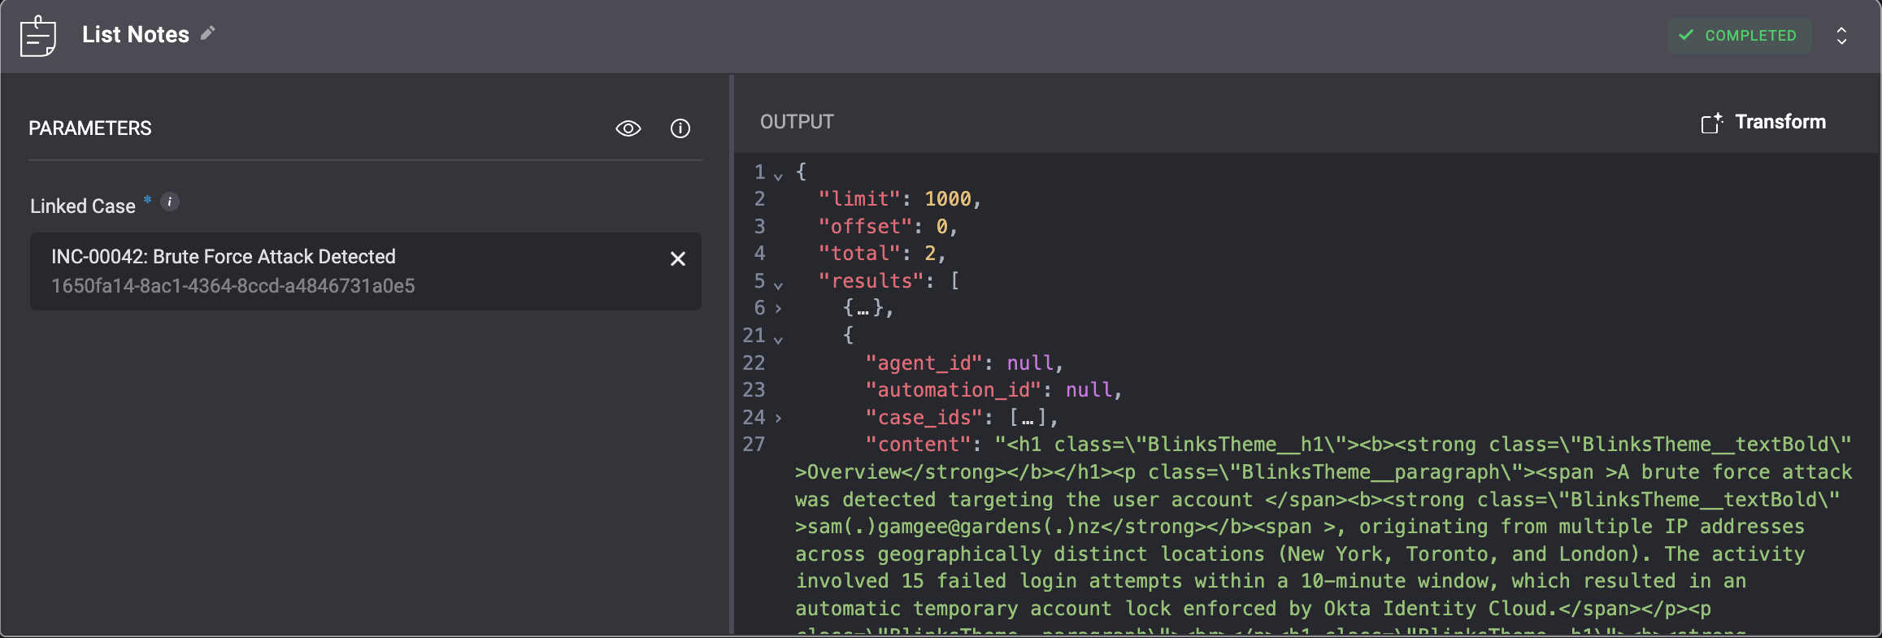This screenshot has height=638, width=1882.
Task: Show Linked Case field info tooltip icon
Action: click(169, 202)
